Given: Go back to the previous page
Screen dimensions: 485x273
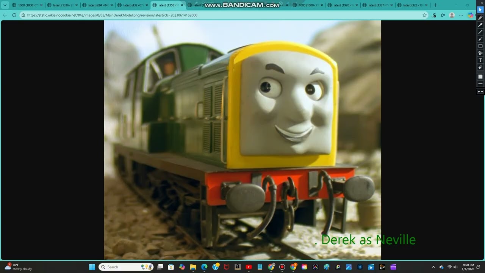Looking at the screenshot, I should [5, 15].
